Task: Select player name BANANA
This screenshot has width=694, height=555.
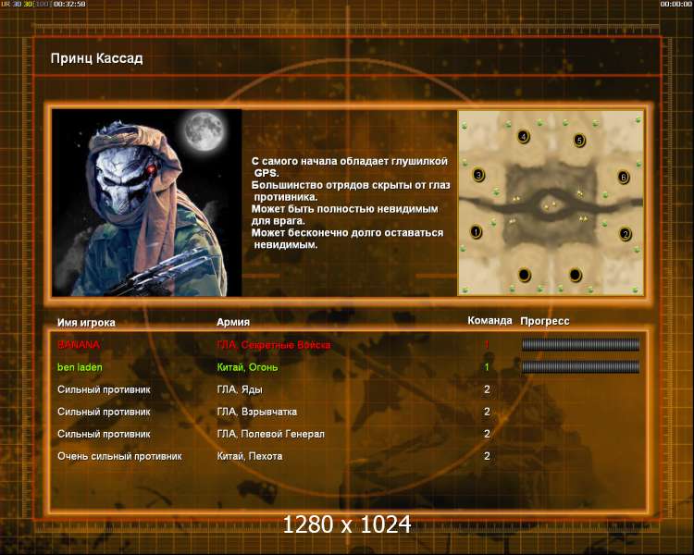Action: (79, 345)
